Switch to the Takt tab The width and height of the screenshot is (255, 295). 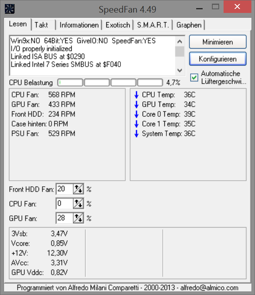(x=44, y=25)
